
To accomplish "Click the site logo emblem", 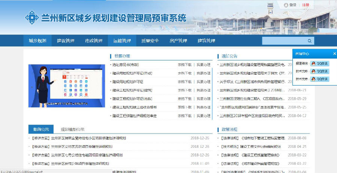I will click(32, 18).
